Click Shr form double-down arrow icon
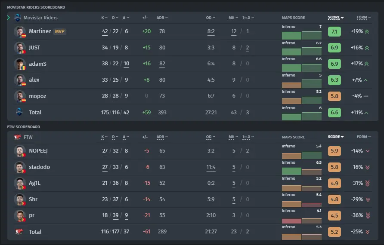 pyautogui.click(x=368, y=199)
